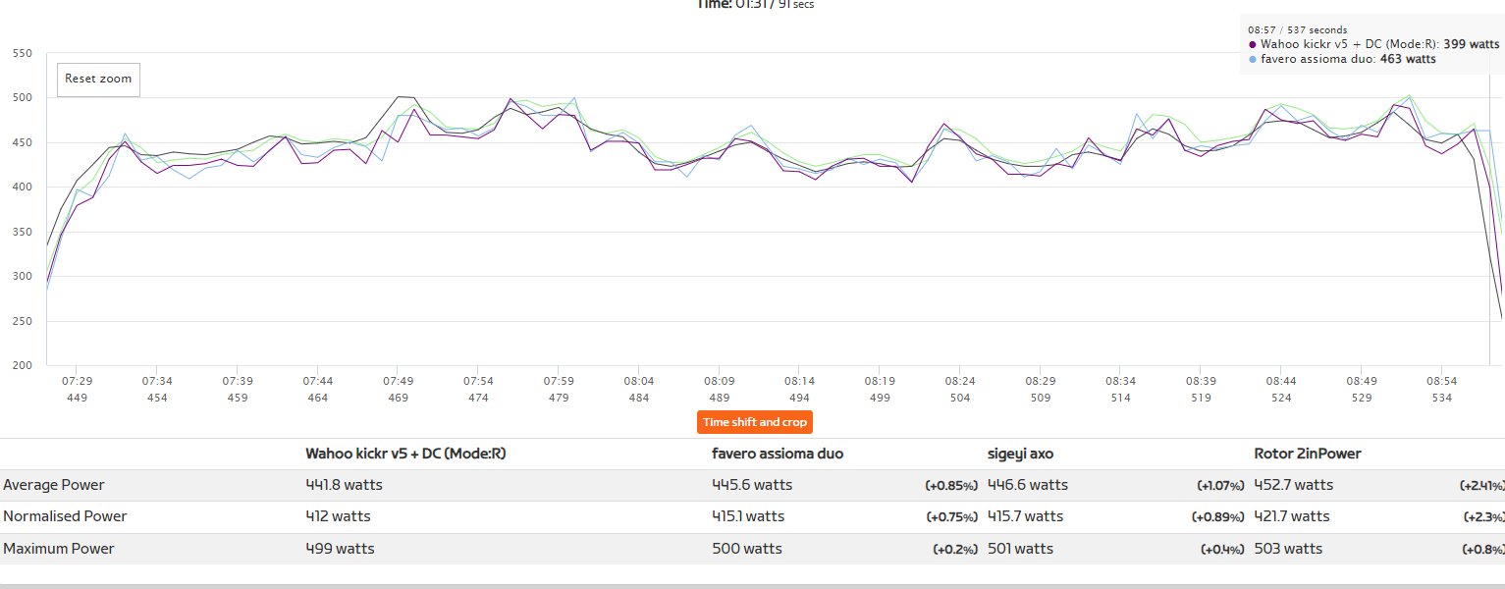This screenshot has height=589, width=1505.
Task: Click the 550 y-axis label
Action: click(21, 53)
